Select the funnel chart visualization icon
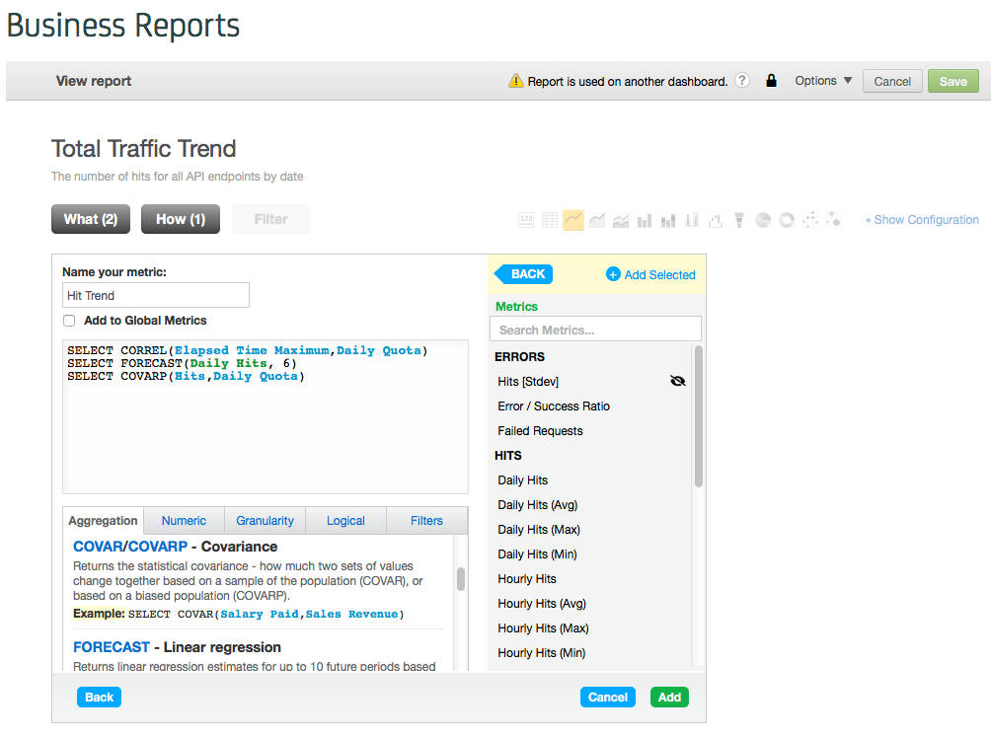 (x=738, y=220)
